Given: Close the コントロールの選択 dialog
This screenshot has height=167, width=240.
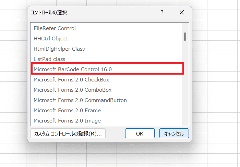Looking at the screenshot, I should tap(182, 12).
